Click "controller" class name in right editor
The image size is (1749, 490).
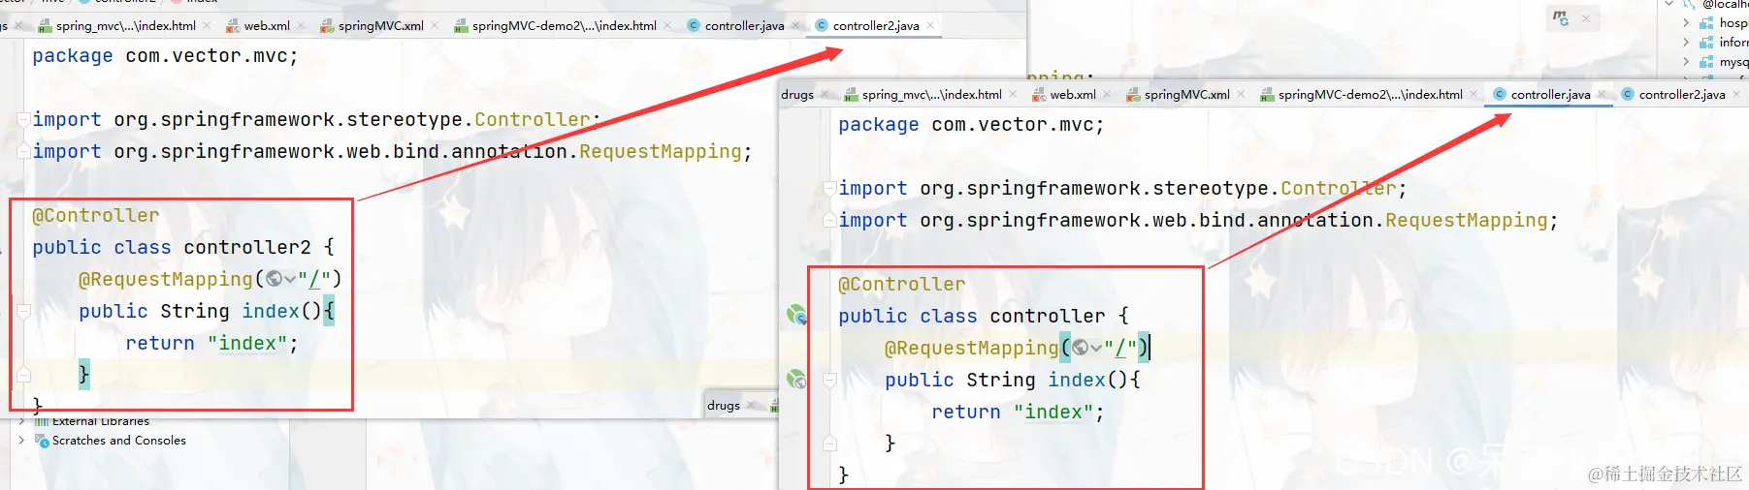[x=1048, y=316]
